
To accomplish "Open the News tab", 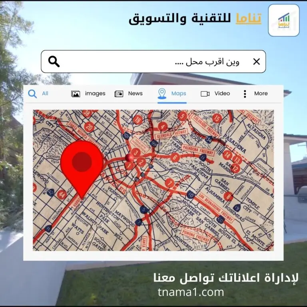I will pyautogui.click(x=136, y=94).
